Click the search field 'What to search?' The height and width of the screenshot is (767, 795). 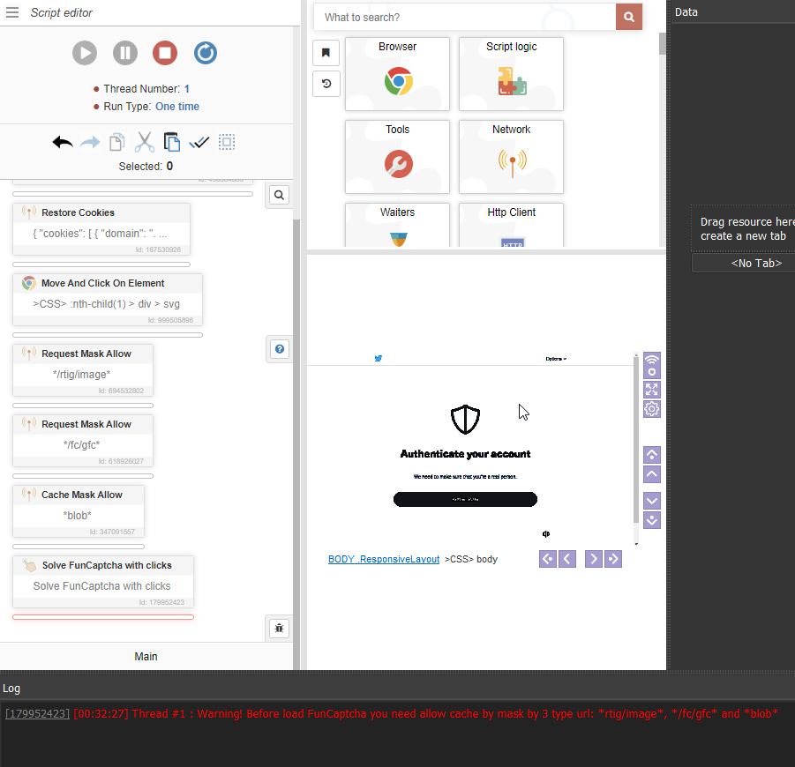coord(465,18)
